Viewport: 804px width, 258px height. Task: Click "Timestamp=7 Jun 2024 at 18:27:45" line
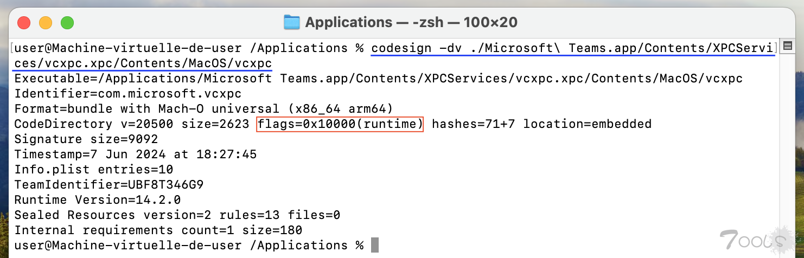click(x=136, y=154)
